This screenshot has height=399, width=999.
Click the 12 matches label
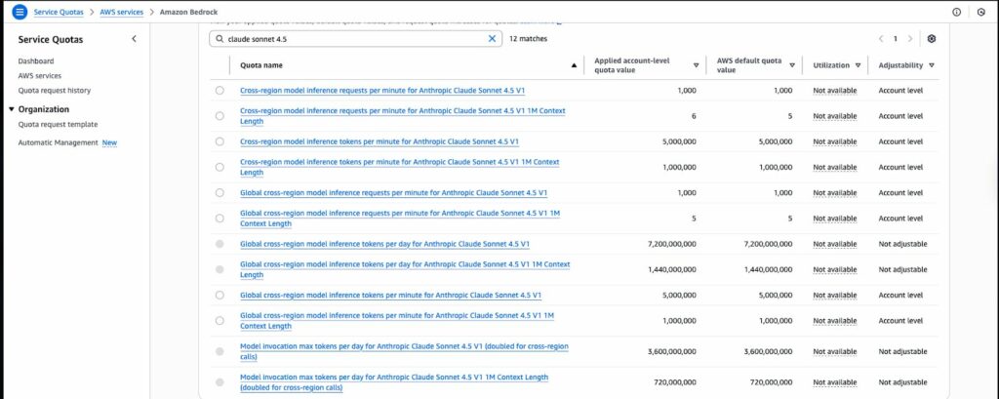528,39
